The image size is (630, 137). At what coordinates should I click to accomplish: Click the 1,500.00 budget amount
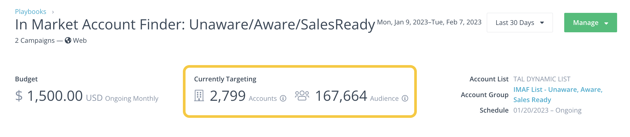(55, 96)
